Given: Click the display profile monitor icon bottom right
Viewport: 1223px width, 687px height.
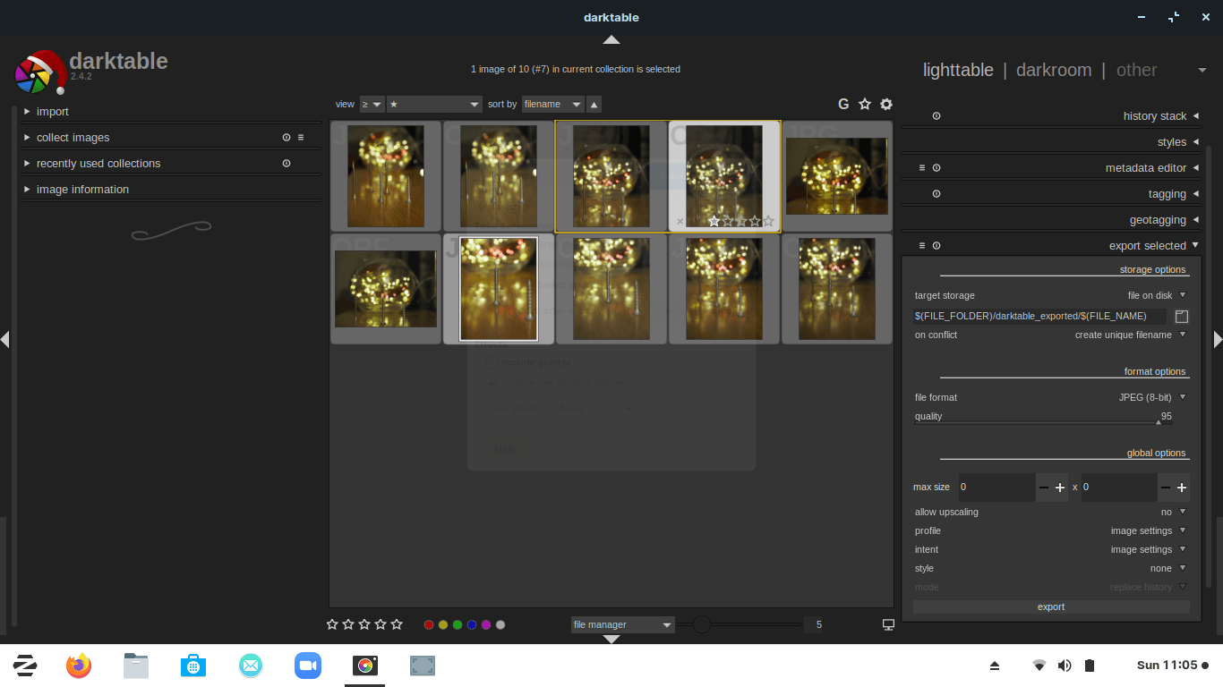Looking at the screenshot, I should (887, 624).
